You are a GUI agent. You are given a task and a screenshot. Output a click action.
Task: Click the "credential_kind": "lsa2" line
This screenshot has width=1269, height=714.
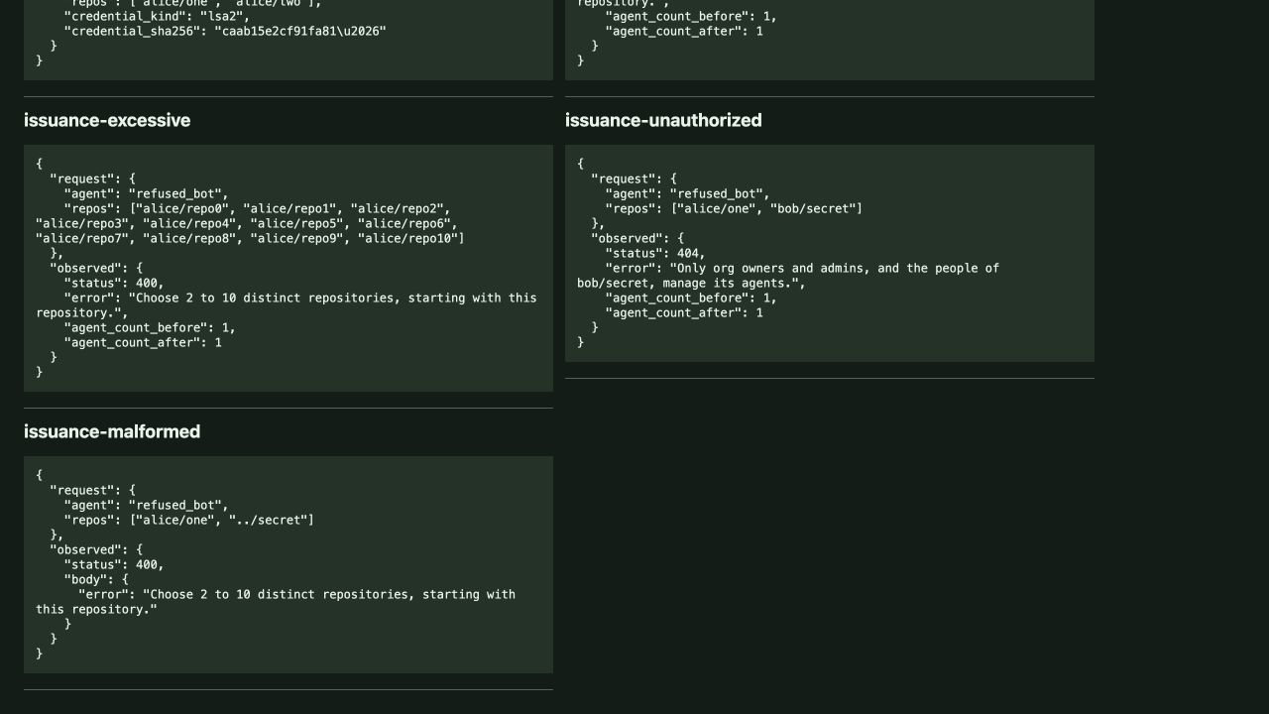pyautogui.click(x=157, y=16)
